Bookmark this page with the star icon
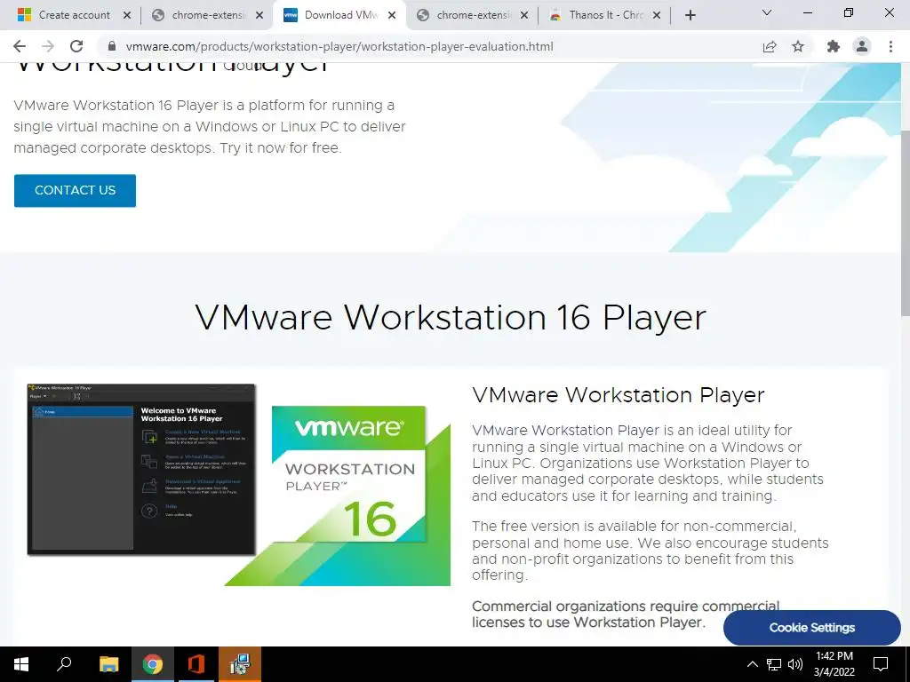The image size is (910, 682). click(798, 46)
